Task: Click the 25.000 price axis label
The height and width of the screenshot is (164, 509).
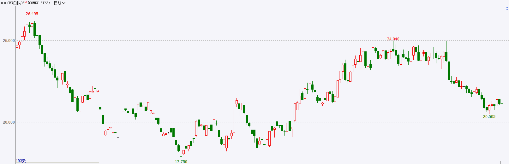Action: [x=9, y=41]
